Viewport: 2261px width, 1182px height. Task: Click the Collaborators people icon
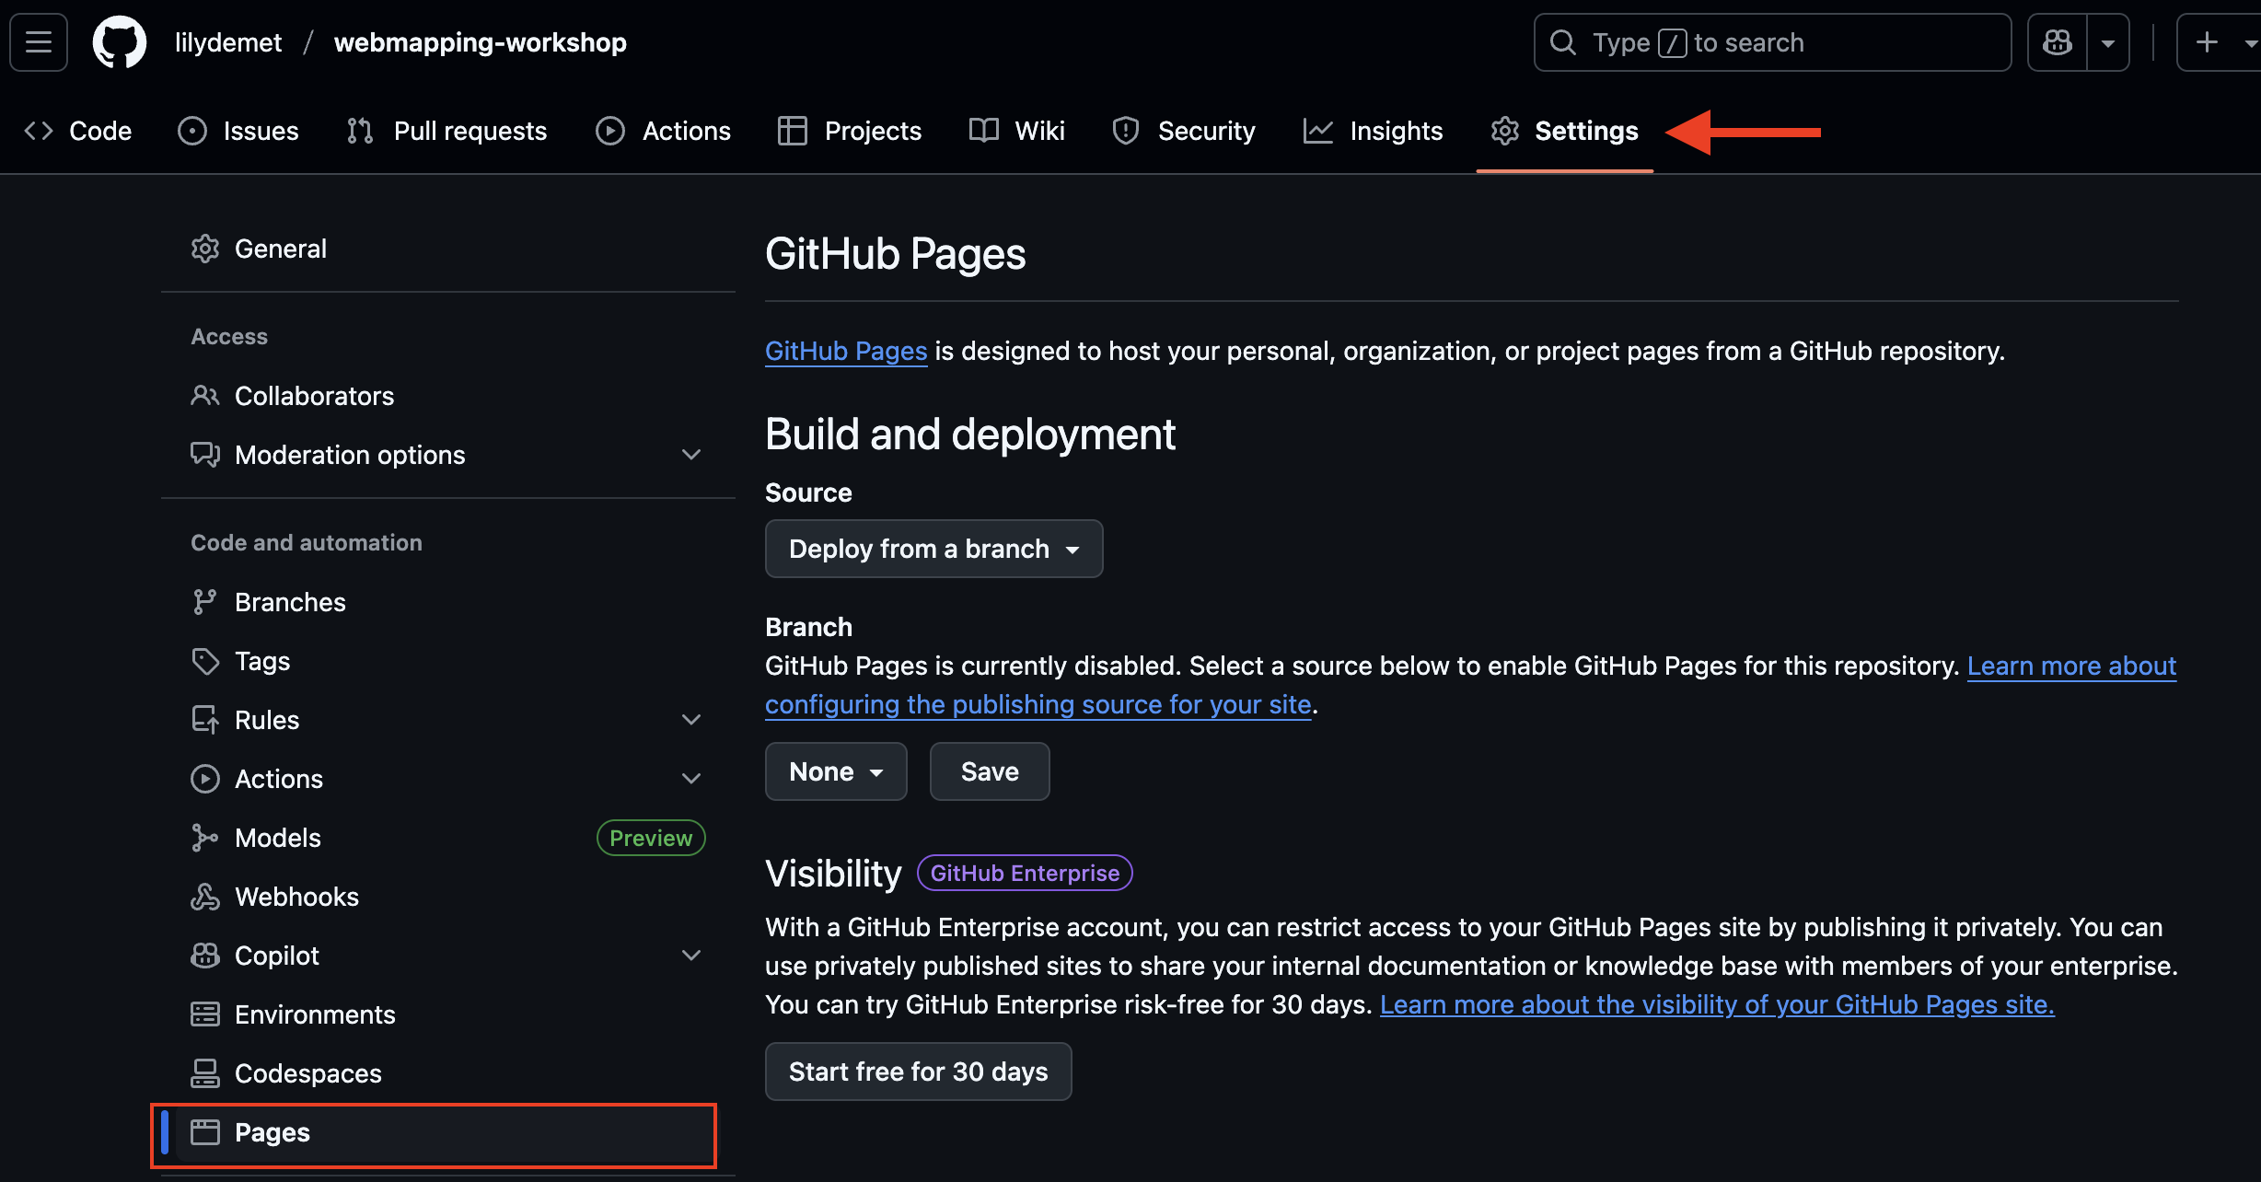(x=205, y=396)
